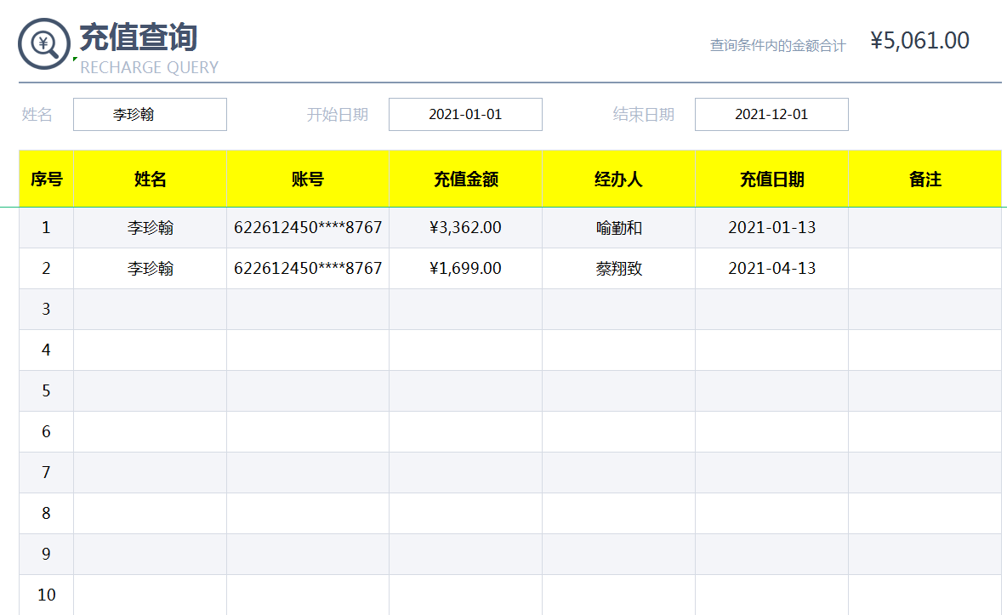Click the 结束日期 field showing 2021-12-01
Viewport: 1007px width, 615px height.
coord(771,114)
